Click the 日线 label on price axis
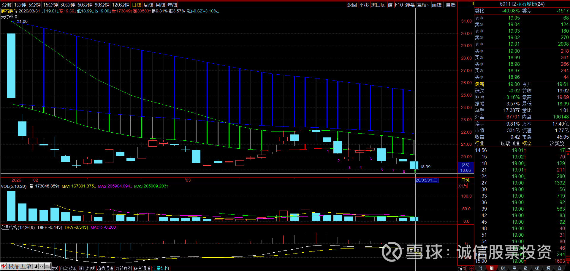Viewport: 570px width, 271px height. tap(465, 180)
